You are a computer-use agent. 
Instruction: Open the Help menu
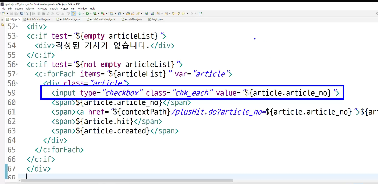tap(93, 9)
